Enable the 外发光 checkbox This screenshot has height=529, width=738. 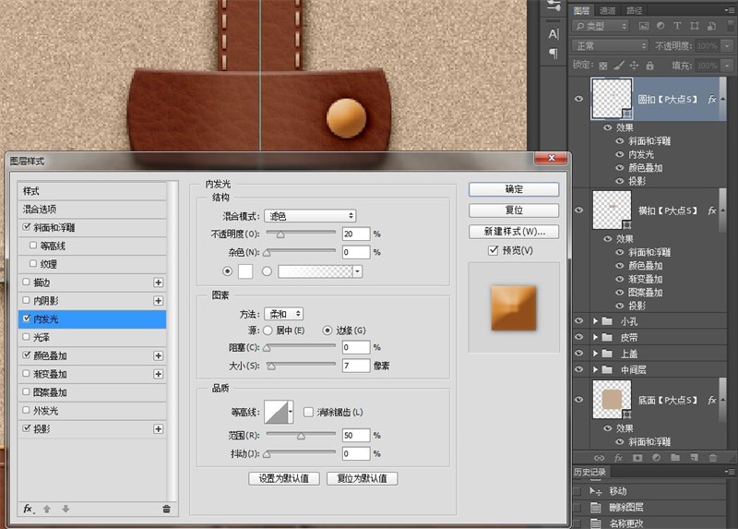pyautogui.click(x=27, y=410)
